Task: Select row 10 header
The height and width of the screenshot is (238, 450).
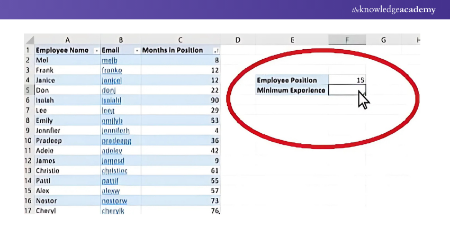Action: pyautogui.click(x=29, y=141)
